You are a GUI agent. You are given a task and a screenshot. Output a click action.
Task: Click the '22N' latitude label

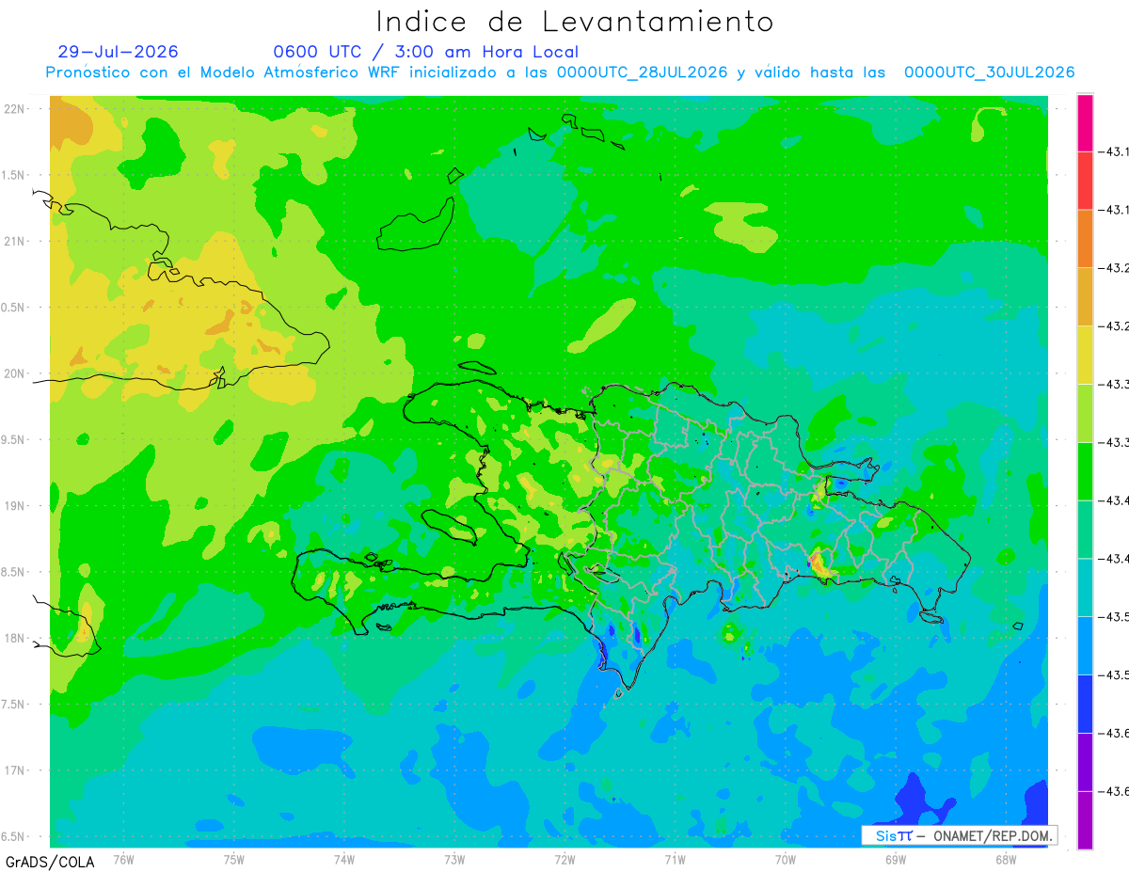pyautogui.click(x=16, y=109)
